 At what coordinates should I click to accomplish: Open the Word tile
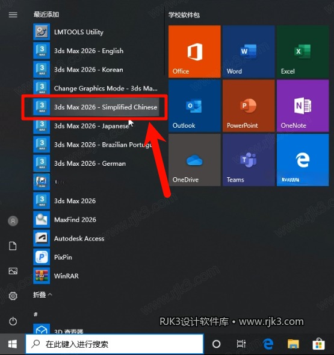(x=249, y=51)
